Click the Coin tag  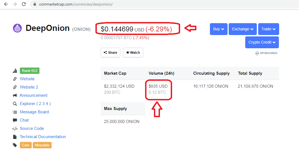pyautogui.click(x=26, y=145)
